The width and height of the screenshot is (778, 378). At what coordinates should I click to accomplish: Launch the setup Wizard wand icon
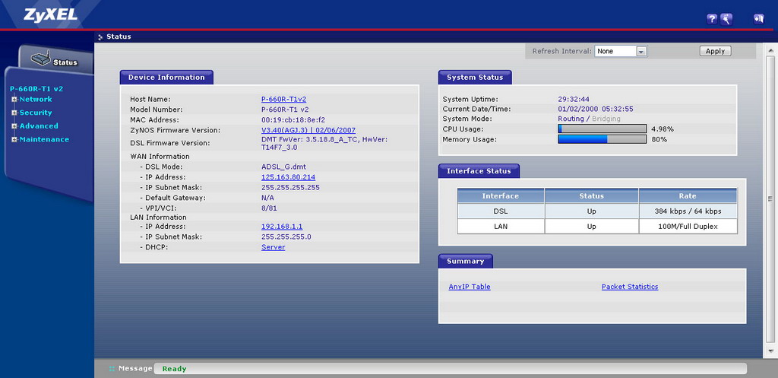pos(726,19)
